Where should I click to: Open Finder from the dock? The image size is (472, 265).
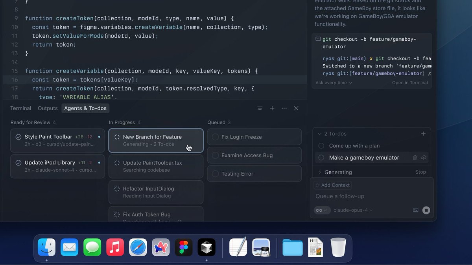click(46, 247)
